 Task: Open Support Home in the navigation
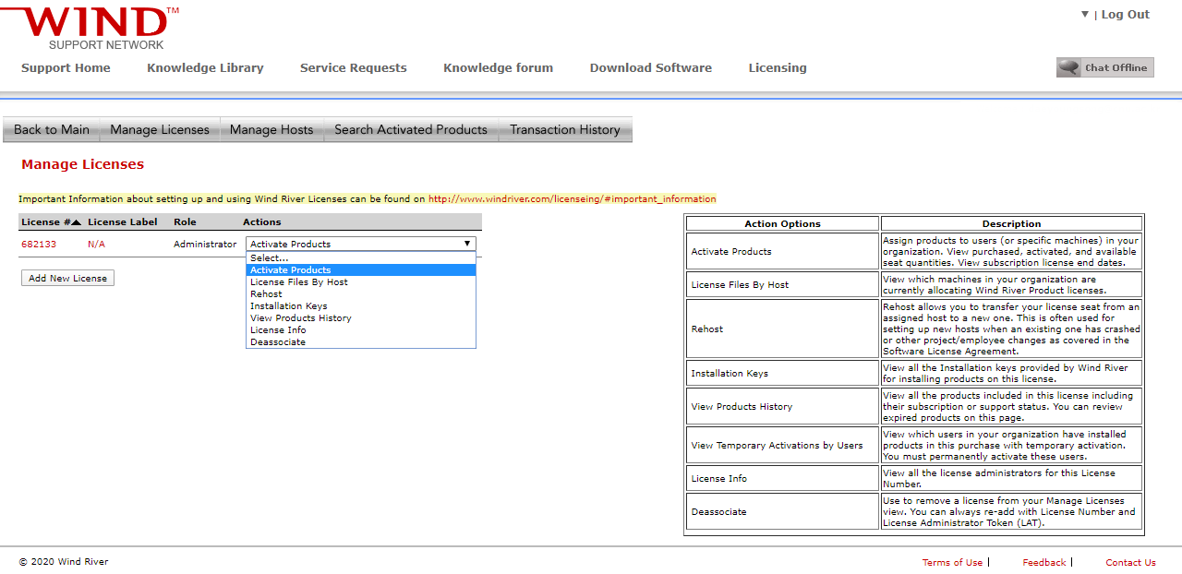(66, 67)
